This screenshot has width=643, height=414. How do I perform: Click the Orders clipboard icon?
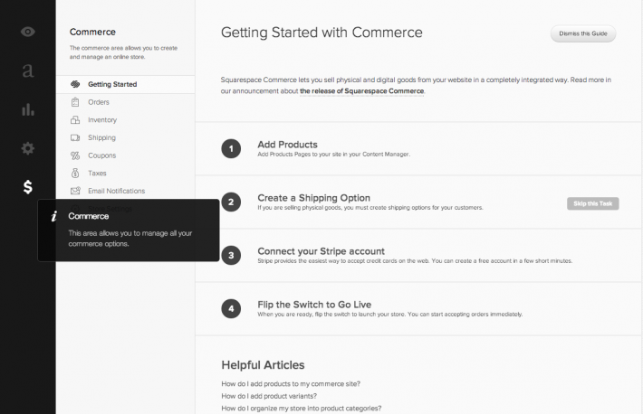coord(75,102)
